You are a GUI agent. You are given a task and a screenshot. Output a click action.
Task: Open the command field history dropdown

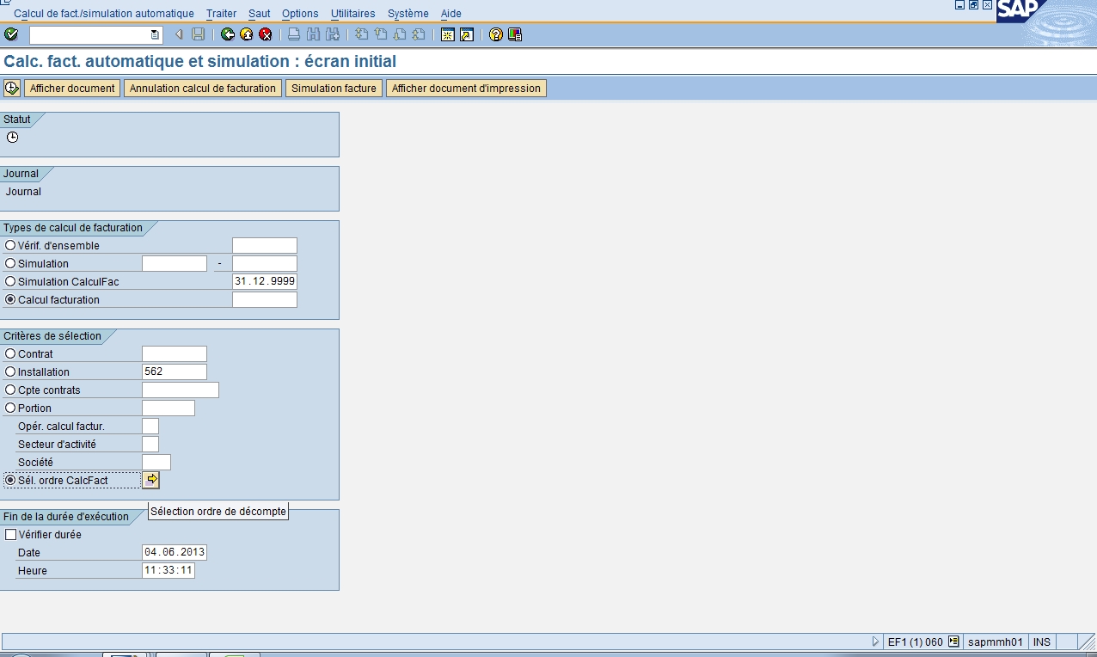[x=155, y=34]
